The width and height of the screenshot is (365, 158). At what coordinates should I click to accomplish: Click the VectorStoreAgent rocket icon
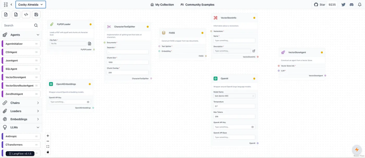coord(283,52)
